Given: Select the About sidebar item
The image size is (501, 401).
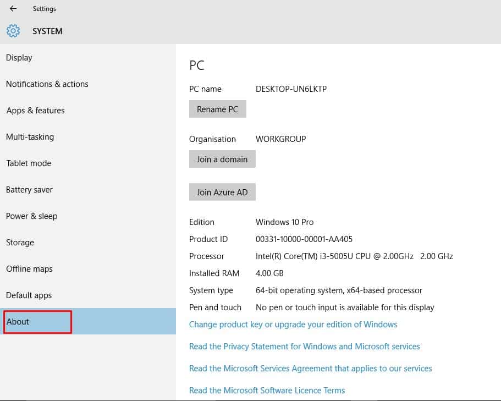Looking at the screenshot, I should [x=18, y=322].
